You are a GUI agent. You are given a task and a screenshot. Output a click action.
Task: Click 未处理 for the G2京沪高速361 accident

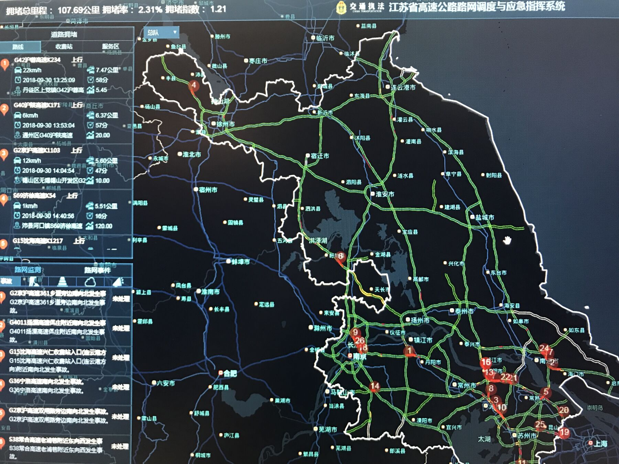(x=121, y=299)
